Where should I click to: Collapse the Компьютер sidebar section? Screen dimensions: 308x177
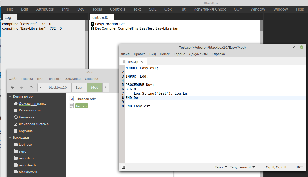[x=10, y=97]
